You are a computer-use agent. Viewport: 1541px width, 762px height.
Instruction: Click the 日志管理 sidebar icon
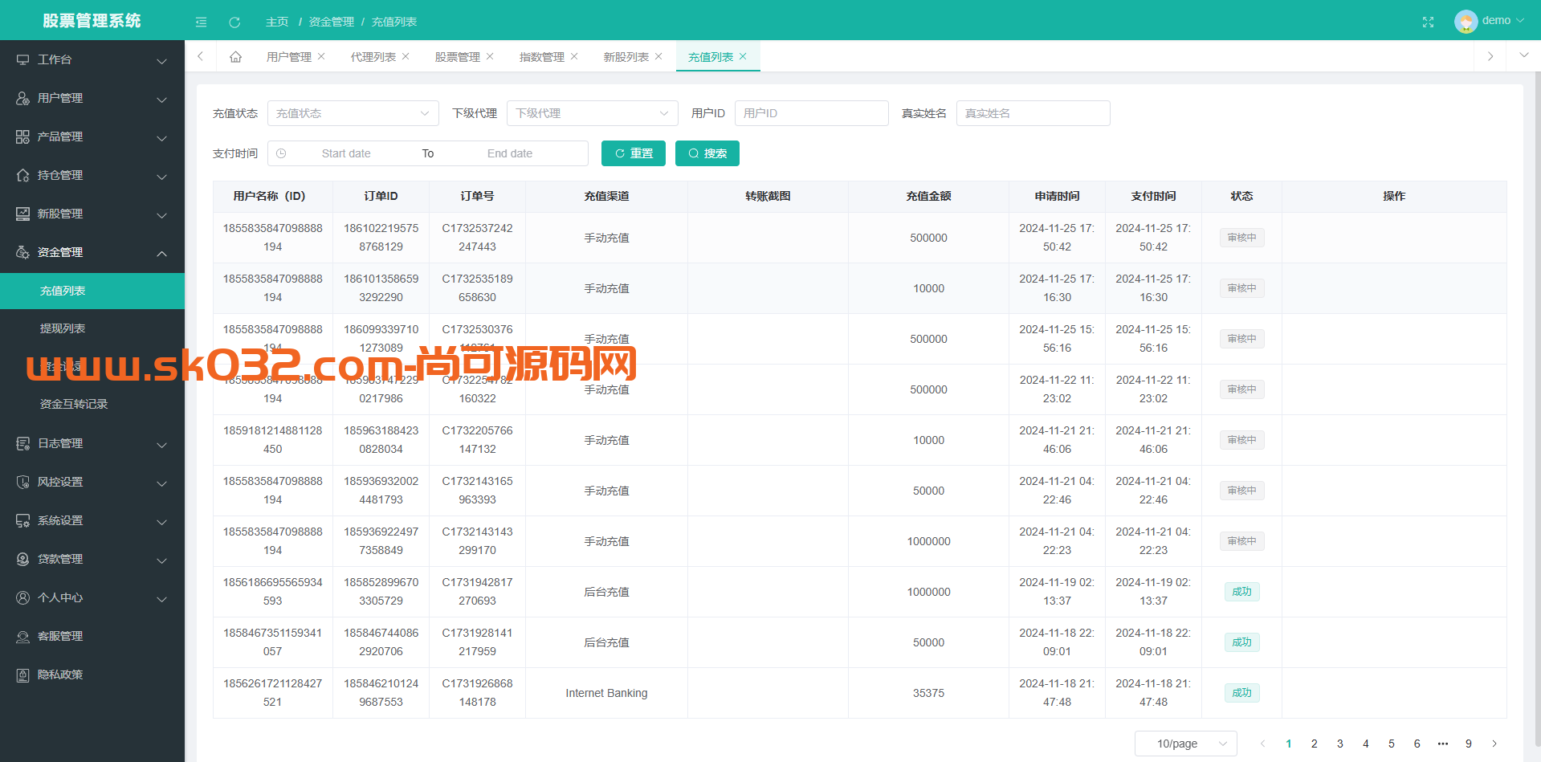coord(22,443)
